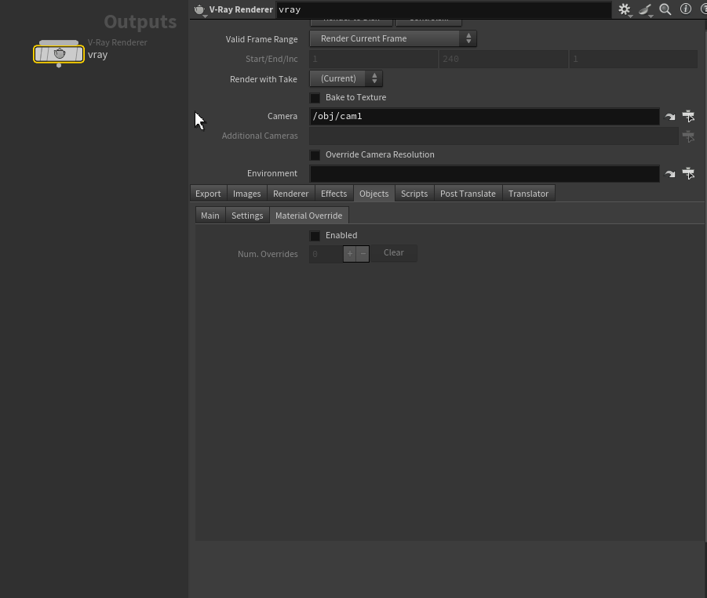Open the gear parameter menu icon
Screen dimensions: 707x598
[624, 9]
